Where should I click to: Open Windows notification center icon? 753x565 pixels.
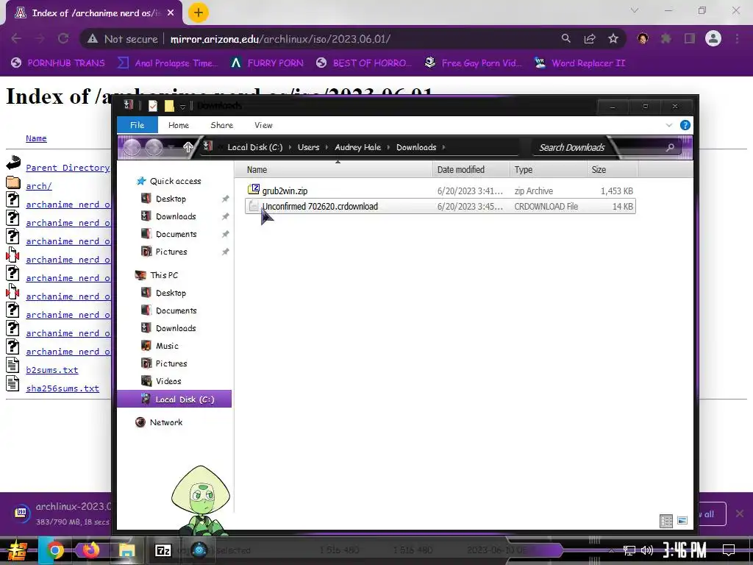pyautogui.click(x=729, y=550)
